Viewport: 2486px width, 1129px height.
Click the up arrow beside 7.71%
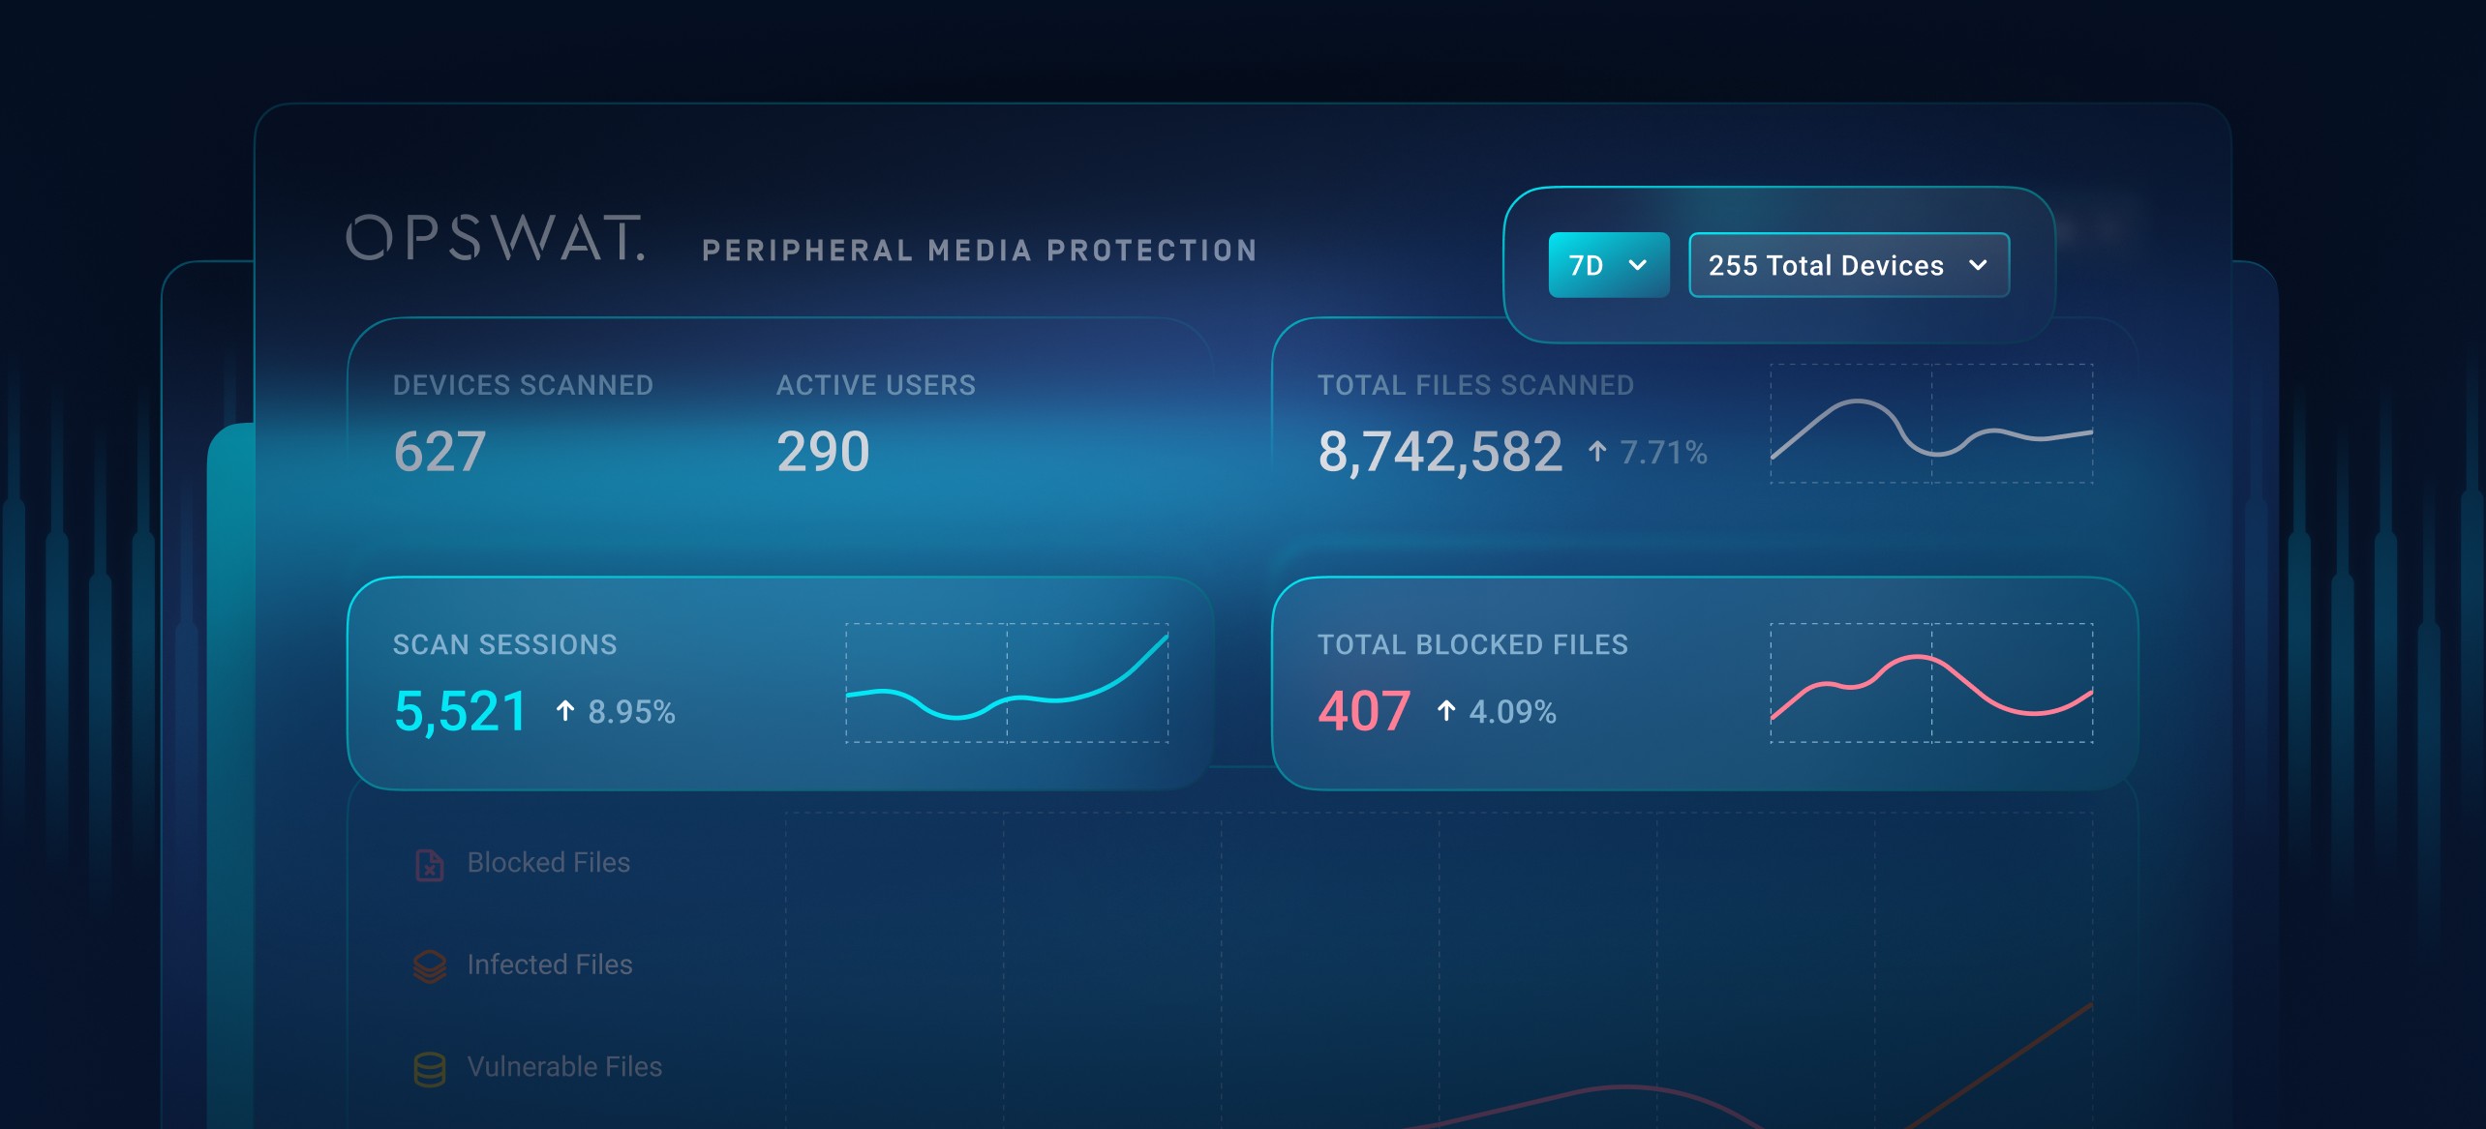coord(1597,452)
